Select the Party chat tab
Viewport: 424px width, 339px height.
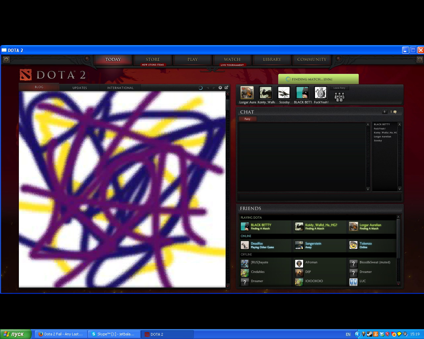click(x=247, y=119)
